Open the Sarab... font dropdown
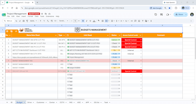 coord(64,21)
